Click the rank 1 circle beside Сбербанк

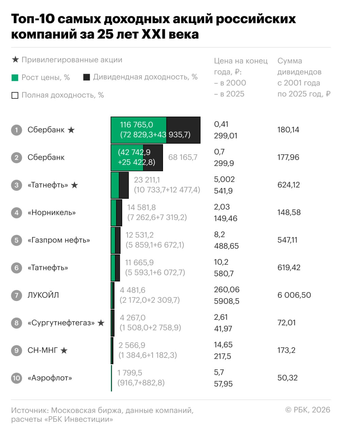(16, 130)
